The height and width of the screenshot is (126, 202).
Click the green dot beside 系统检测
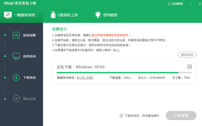pos(5,35)
